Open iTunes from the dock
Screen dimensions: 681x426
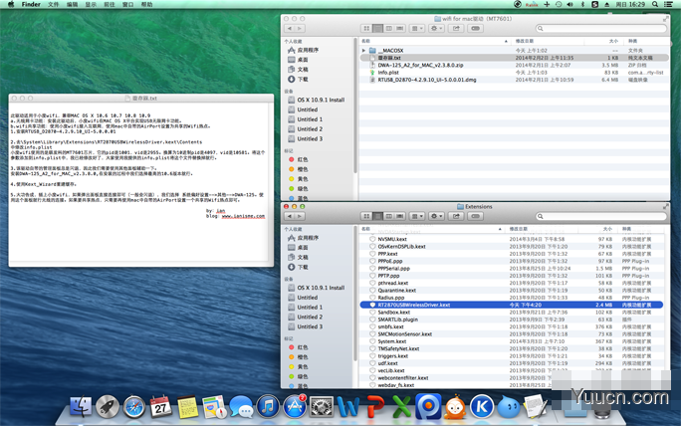[x=268, y=407]
